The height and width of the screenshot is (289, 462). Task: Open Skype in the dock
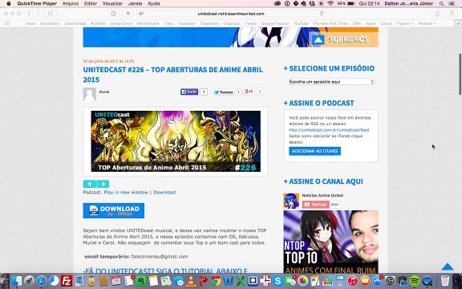(x=278, y=281)
